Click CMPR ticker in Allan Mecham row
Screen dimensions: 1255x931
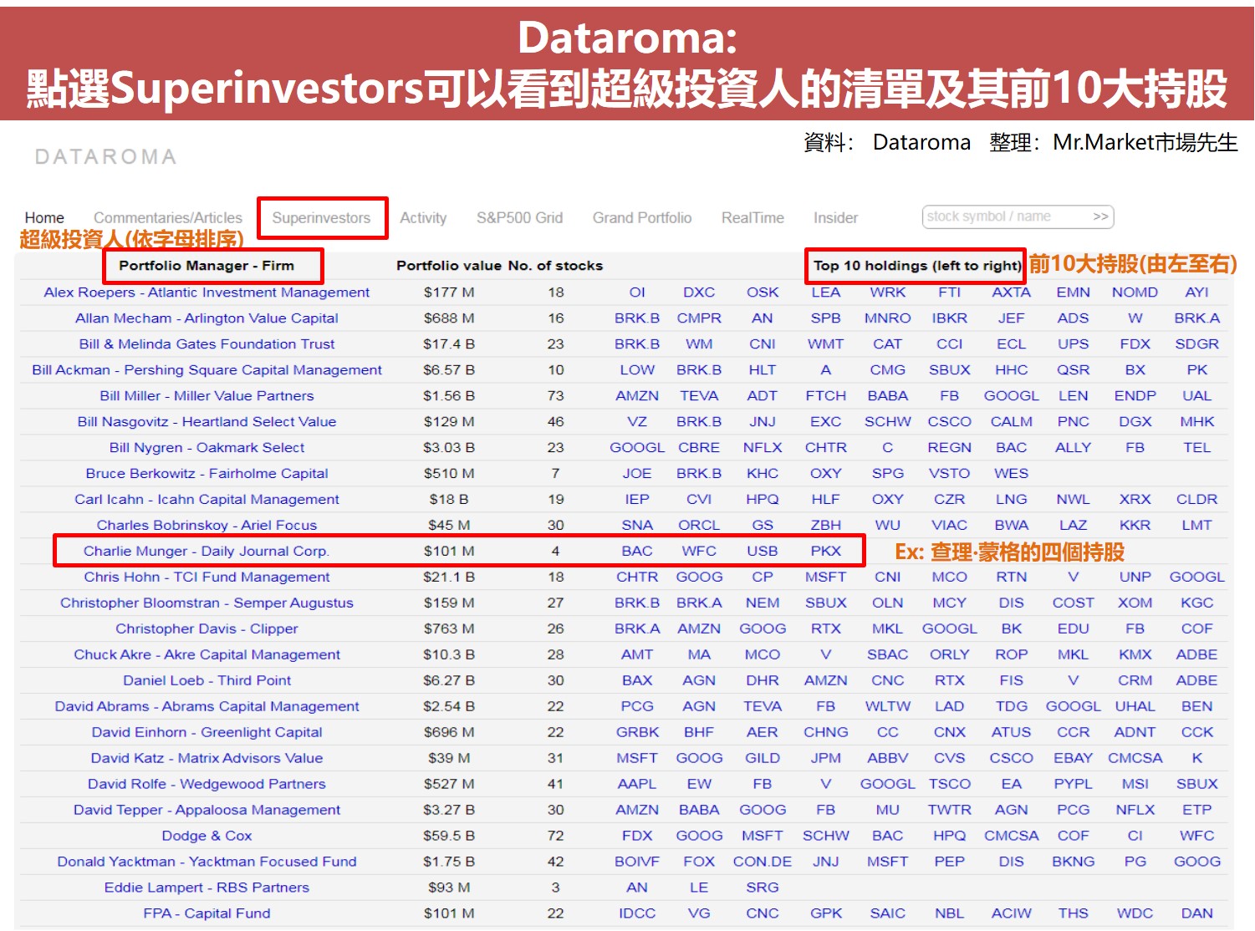click(699, 318)
